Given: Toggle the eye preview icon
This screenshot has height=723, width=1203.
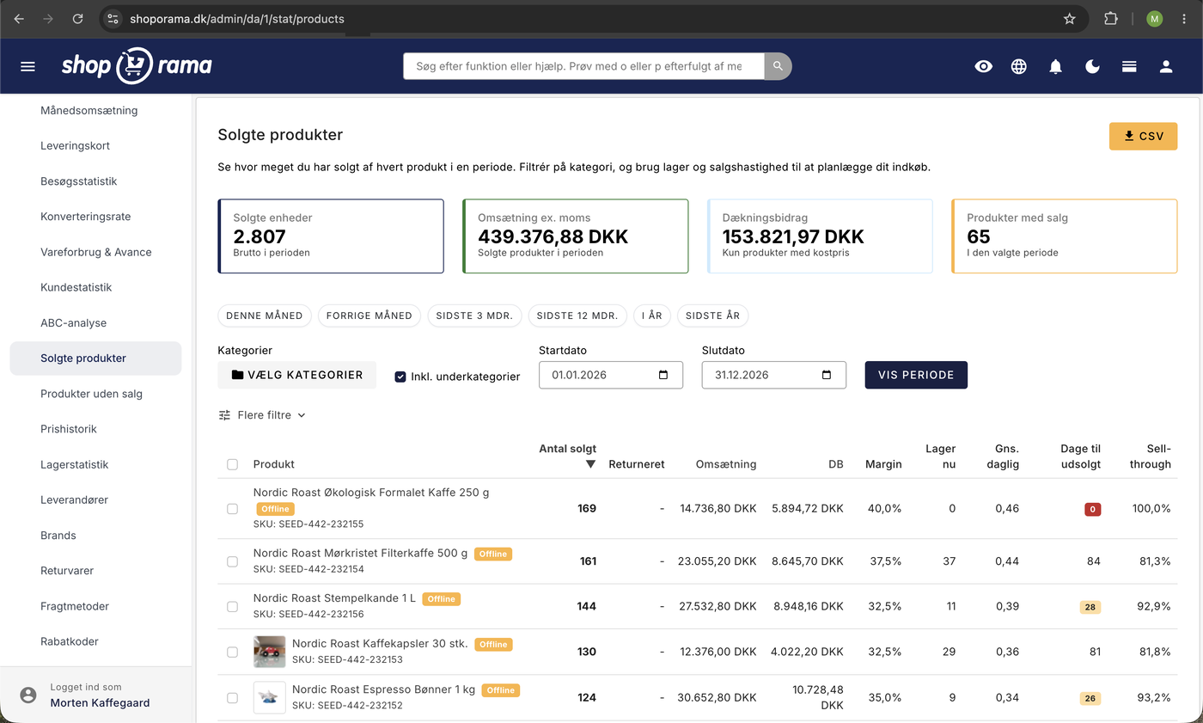Looking at the screenshot, I should coord(984,66).
